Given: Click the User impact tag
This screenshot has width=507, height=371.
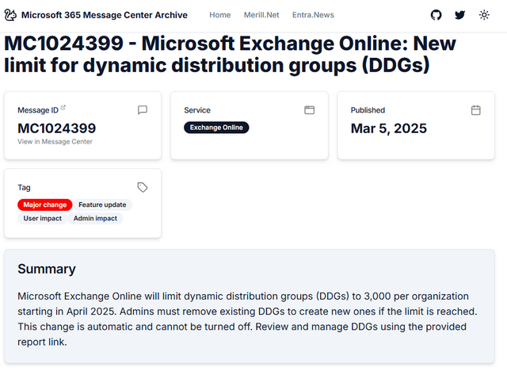Looking at the screenshot, I should pyautogui.click(x=42, y=218).
